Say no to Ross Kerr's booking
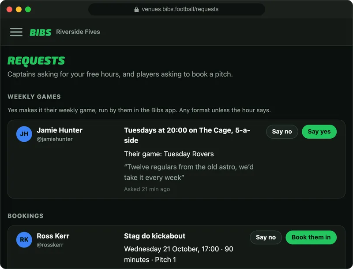353x269 pixels. click(266, 237)
